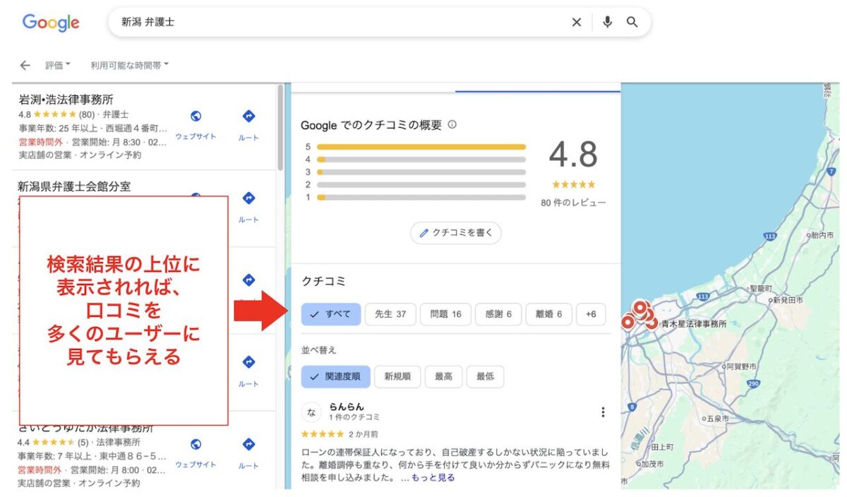Viewport: 847px width, 497px height.
Task: Open the 評価 filter dropdown
Action: [x=58, y=66]
